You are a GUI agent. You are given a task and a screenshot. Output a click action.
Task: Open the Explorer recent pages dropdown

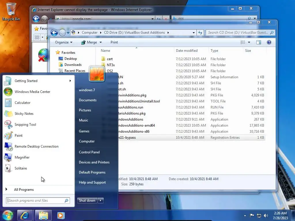pyautogui.click(x=68, y=33)
